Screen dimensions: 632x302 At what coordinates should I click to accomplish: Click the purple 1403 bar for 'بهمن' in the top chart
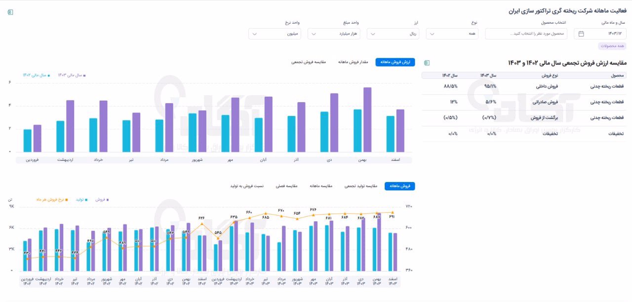pyautogui.click(x=367, y=119)
